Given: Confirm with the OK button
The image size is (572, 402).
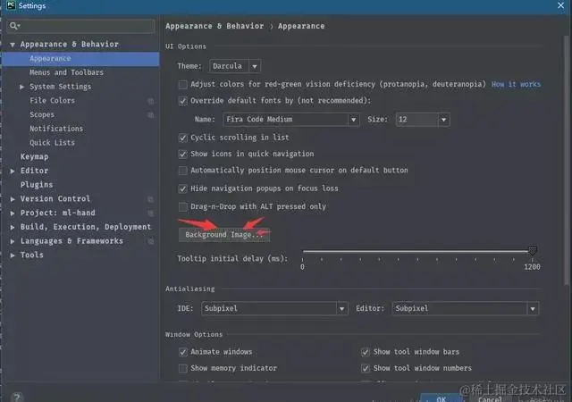Looking at the screenshot, I should [x=441, y=398].
